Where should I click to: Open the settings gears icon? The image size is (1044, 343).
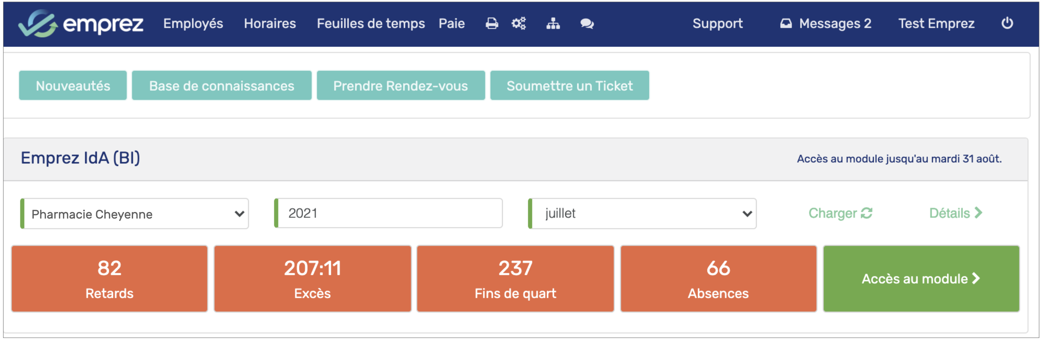[518, 24]
